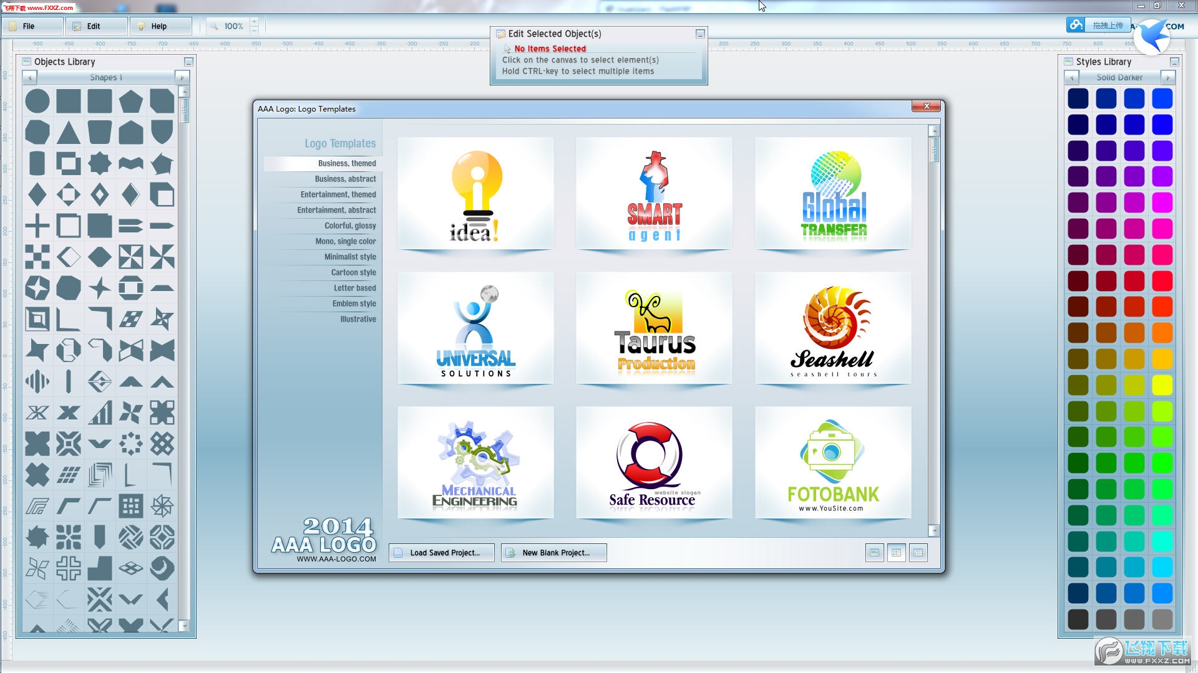Select the Seashell Tours logo template
The height and width of the screenshot is (673, 1198).
coord(833,328)
